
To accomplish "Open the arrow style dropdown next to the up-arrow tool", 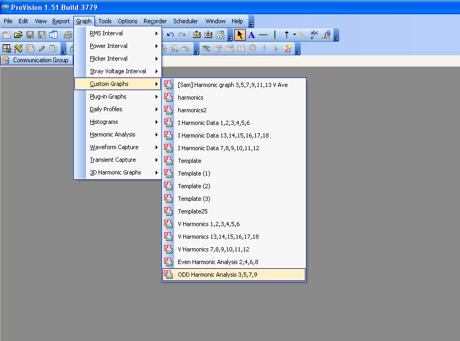I will (294, 35).
